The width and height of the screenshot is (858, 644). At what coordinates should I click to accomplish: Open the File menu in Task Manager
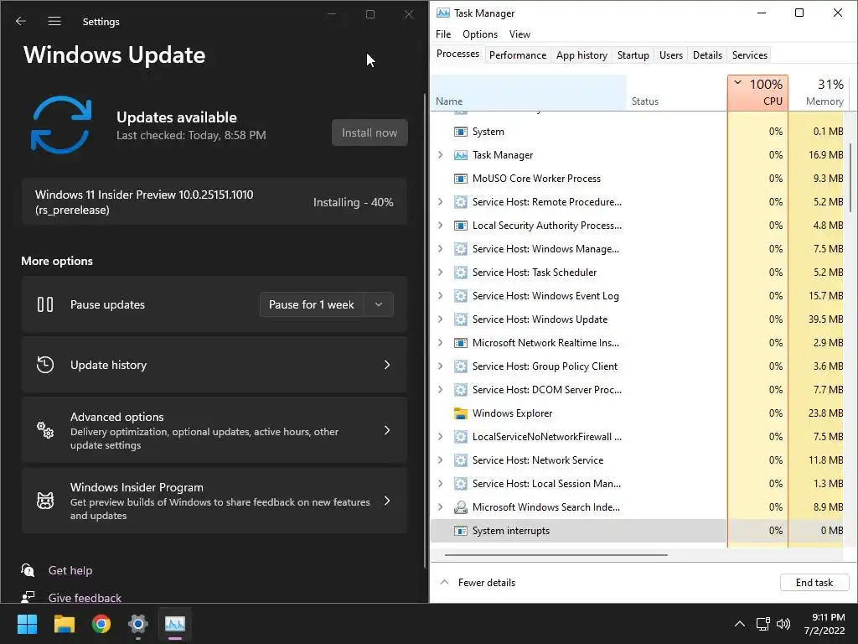pos(443,34)
